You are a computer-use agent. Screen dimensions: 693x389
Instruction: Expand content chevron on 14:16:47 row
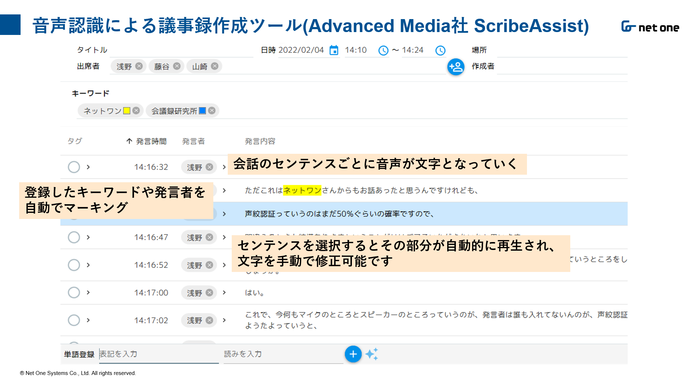pyautogui.click(x=224, y=237)
